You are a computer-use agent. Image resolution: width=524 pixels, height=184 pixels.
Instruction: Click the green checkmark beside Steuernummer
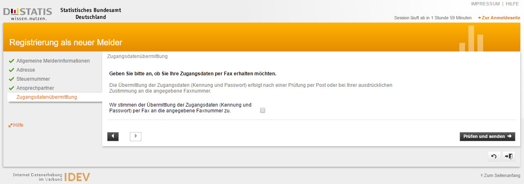[12, 79]
